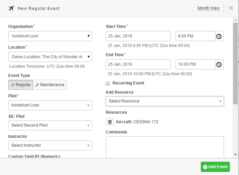Select the Regular event type
Viewport: 239px width, 175px height.
point(21,85)
